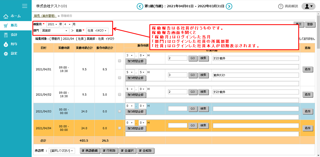
Task: Open the 画面解説 help icon
Action: click(281, 6)
